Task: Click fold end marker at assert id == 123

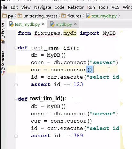Action: 16,85
